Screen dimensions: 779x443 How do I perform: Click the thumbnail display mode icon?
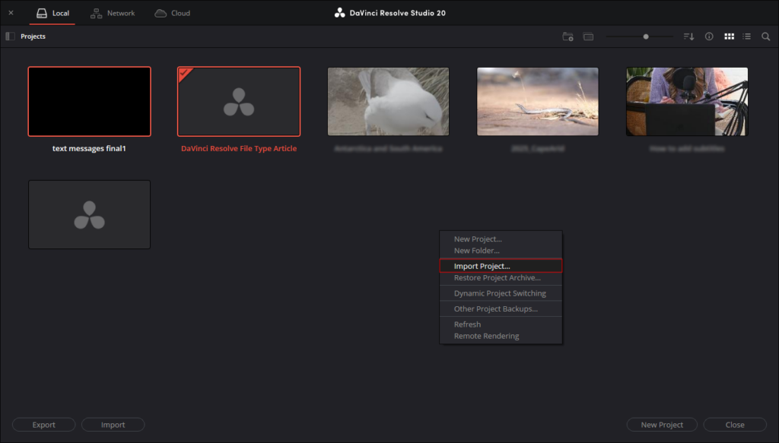point(588,36)
